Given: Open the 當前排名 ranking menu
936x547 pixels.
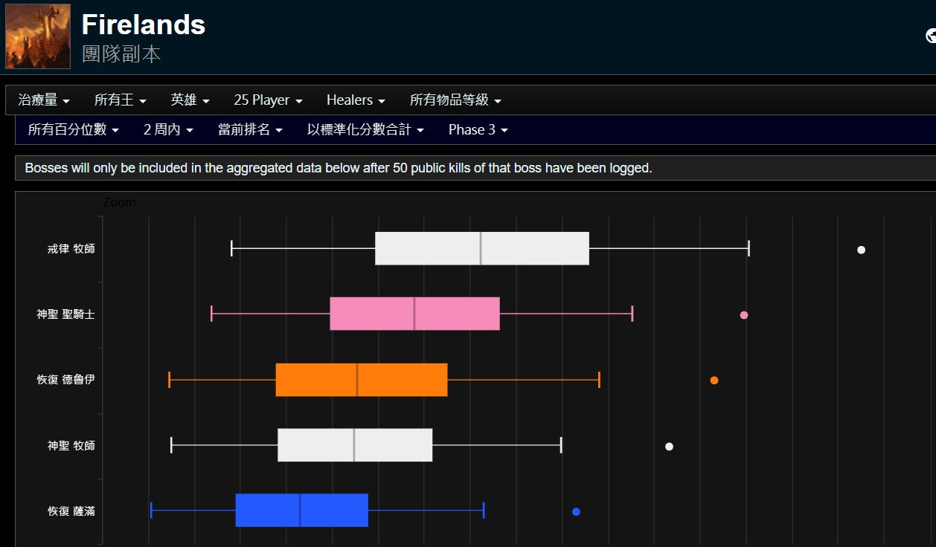Looking at the screenshot, I should click(250, 129).
